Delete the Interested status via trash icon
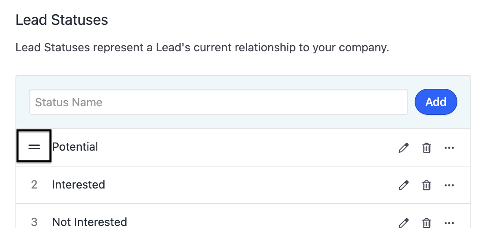 tap(426, 185)
